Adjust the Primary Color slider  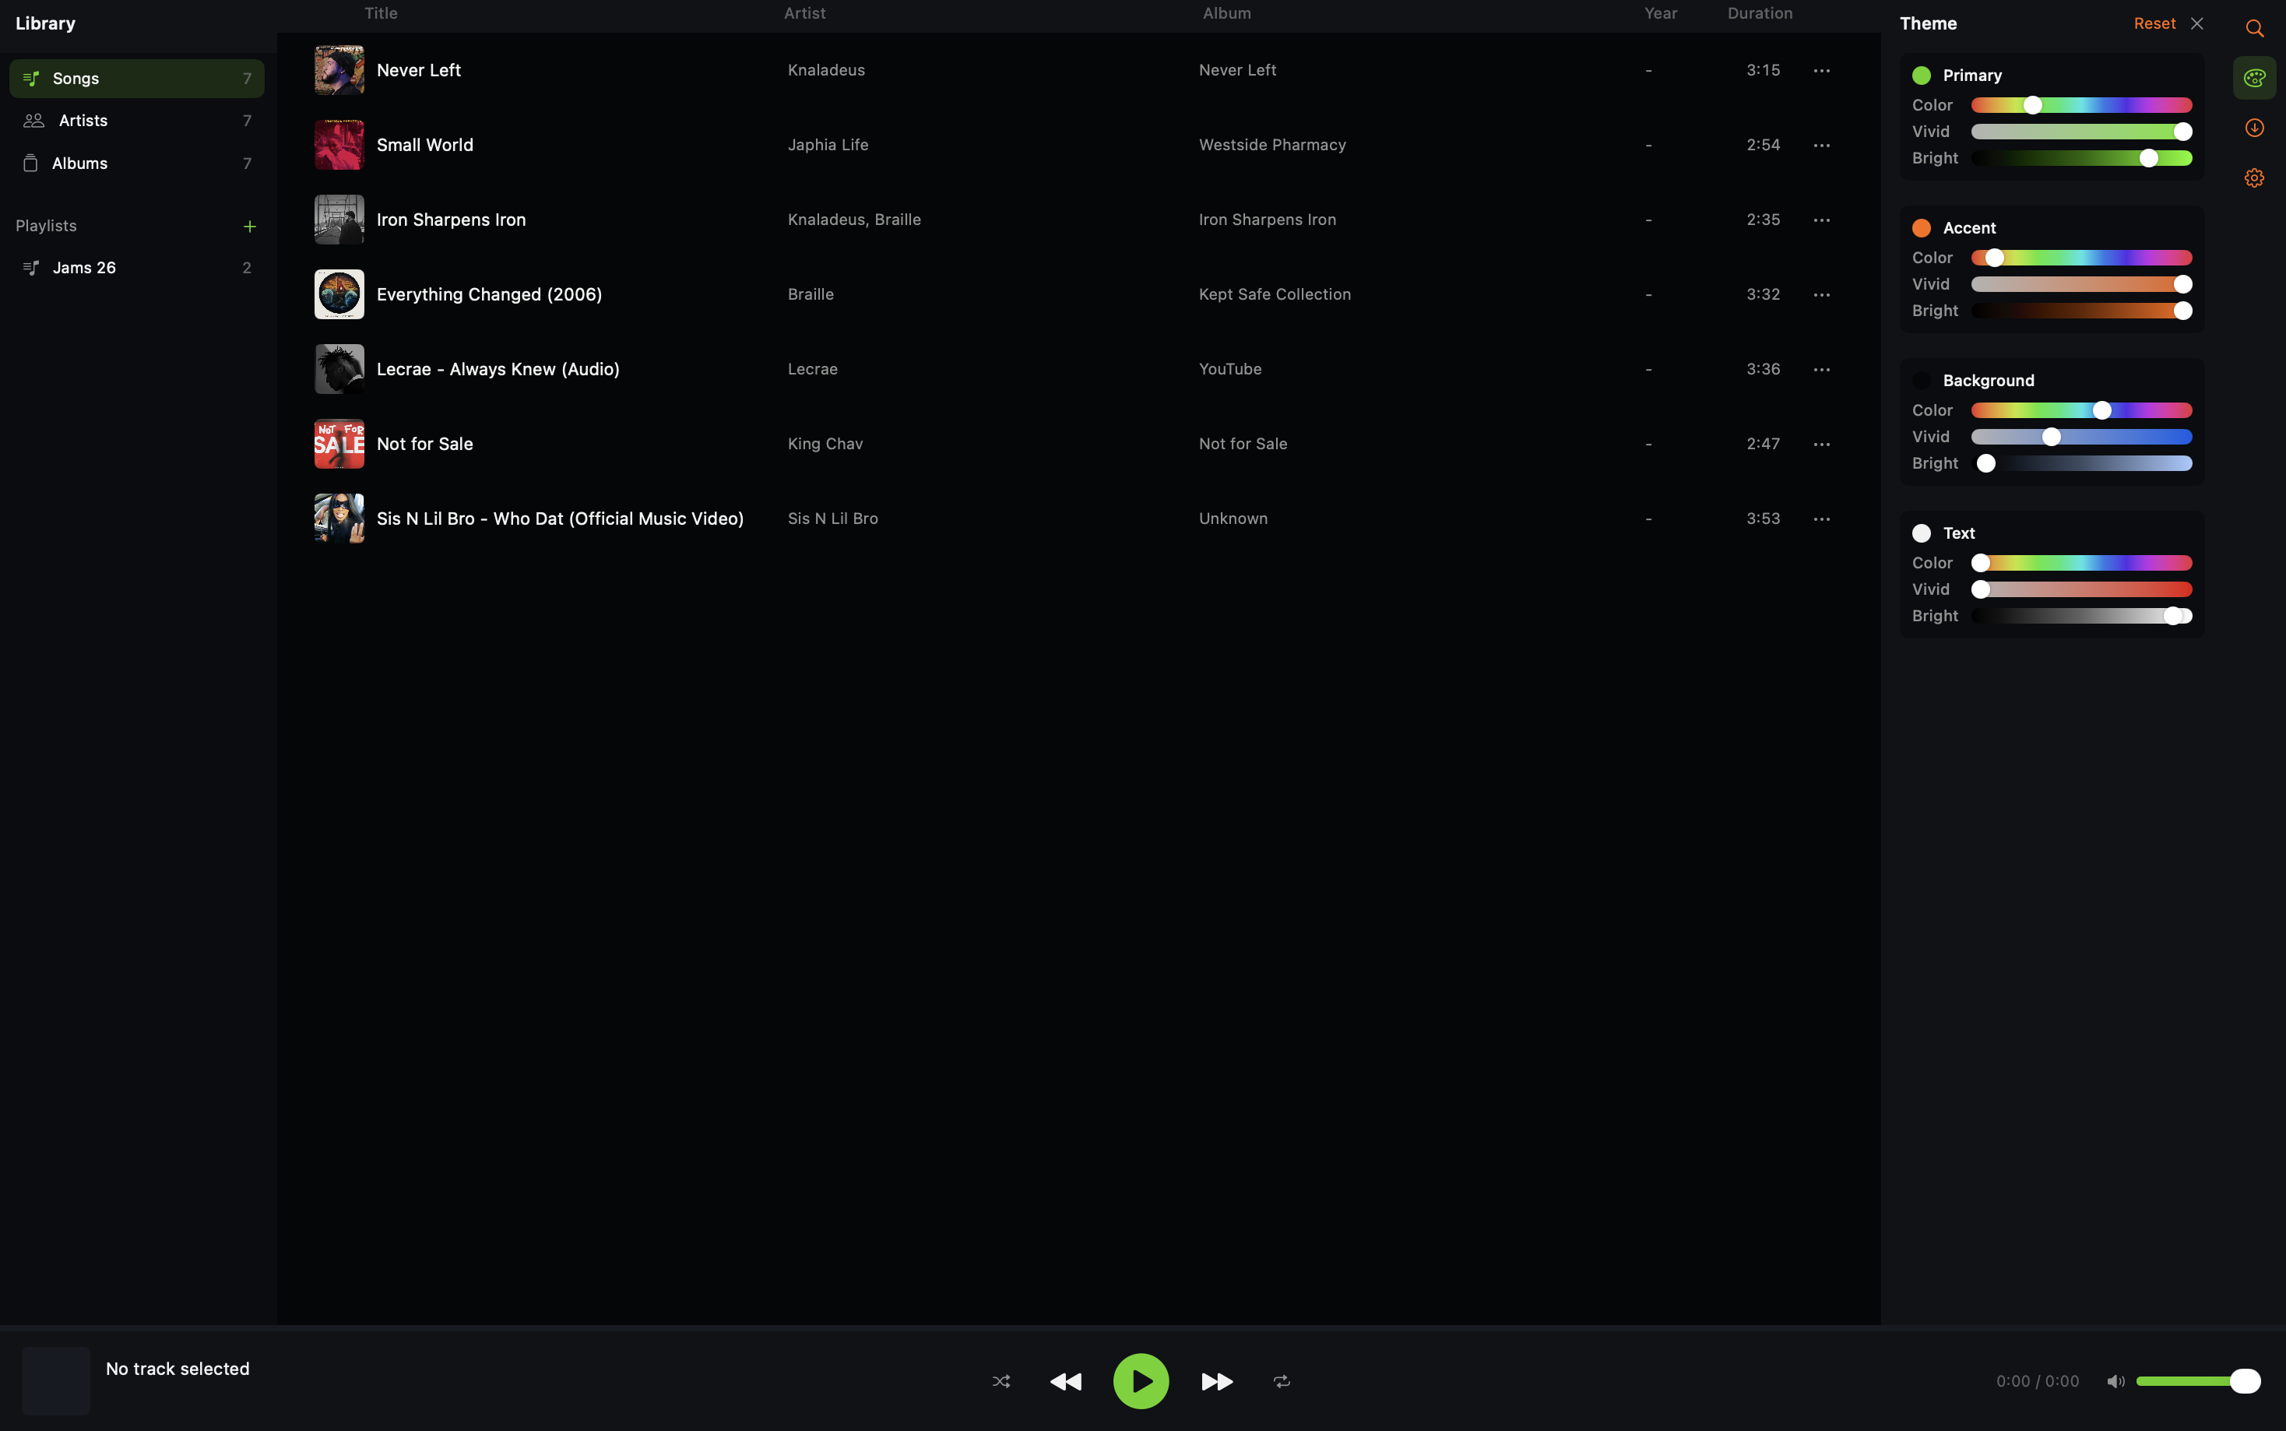pyautogui.click(x=2034, y=104)
